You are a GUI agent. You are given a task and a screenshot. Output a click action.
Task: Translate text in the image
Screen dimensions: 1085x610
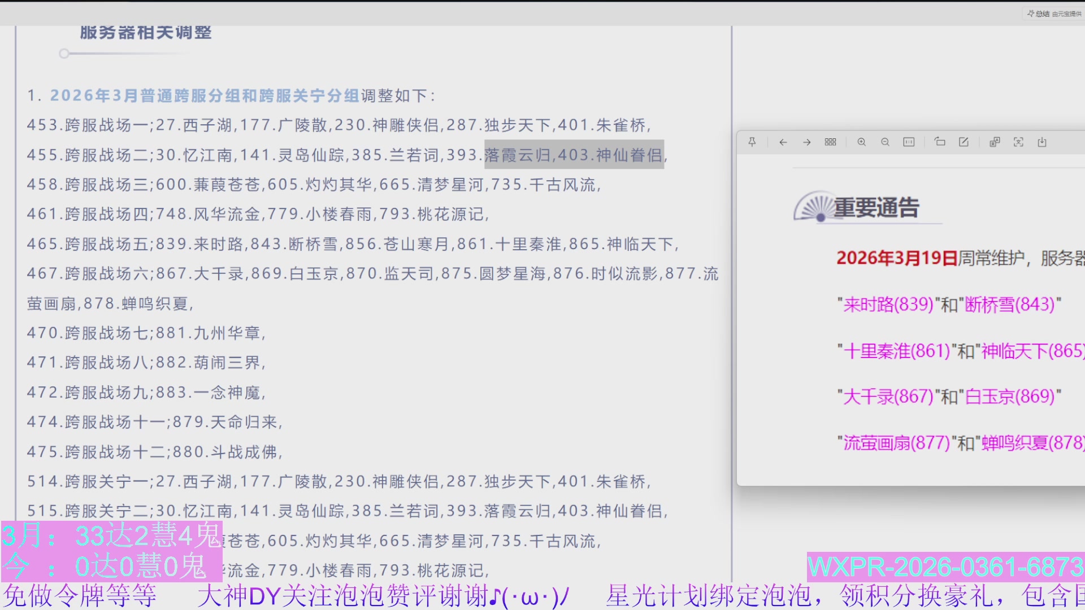[x=993, y=142]
